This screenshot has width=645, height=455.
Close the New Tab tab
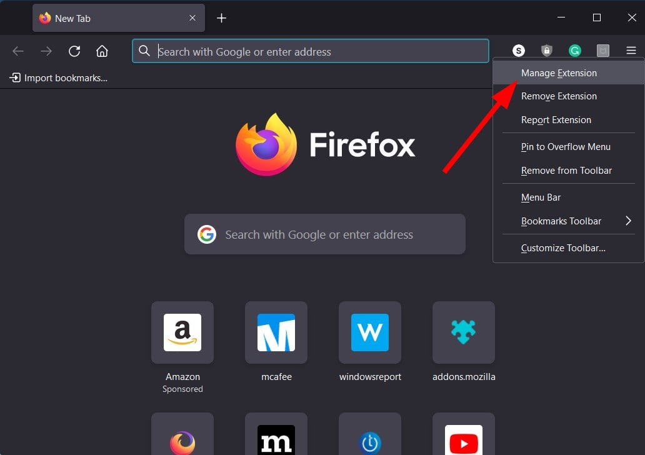coord(192,17)
